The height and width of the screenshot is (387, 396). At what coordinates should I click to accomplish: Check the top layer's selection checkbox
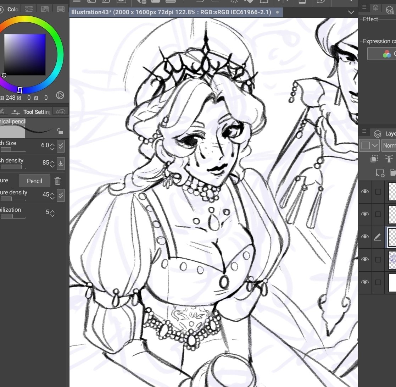click(x=378, y=192)
